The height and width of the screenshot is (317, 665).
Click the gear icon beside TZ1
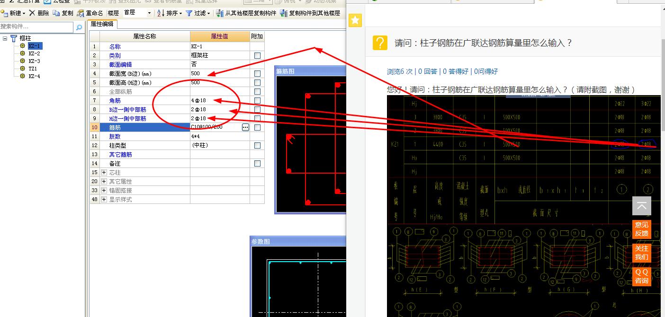pyautogui.click(x=22, y=69)
